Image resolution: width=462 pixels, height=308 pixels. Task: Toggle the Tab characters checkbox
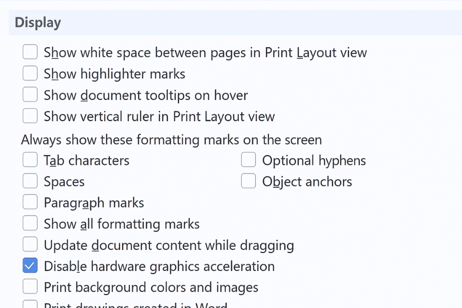pos(30,160)
